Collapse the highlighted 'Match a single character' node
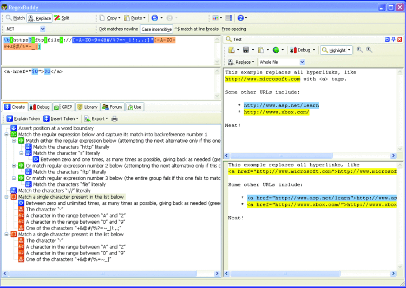The width and height of the screenshot is (406, 288). coord(6,197)
